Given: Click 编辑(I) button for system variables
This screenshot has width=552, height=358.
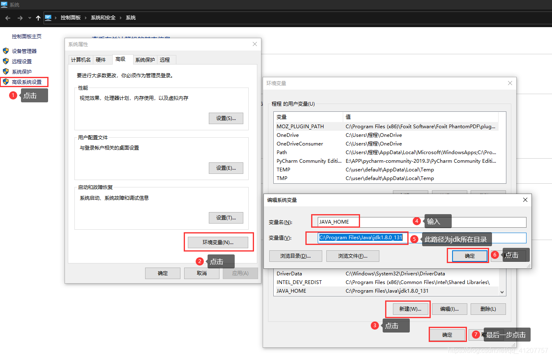Looking at the screenshot, I should point(449,309).
